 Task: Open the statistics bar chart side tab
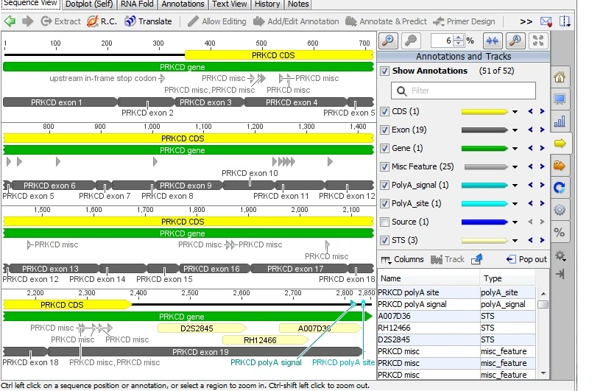[x=560, y=121]
